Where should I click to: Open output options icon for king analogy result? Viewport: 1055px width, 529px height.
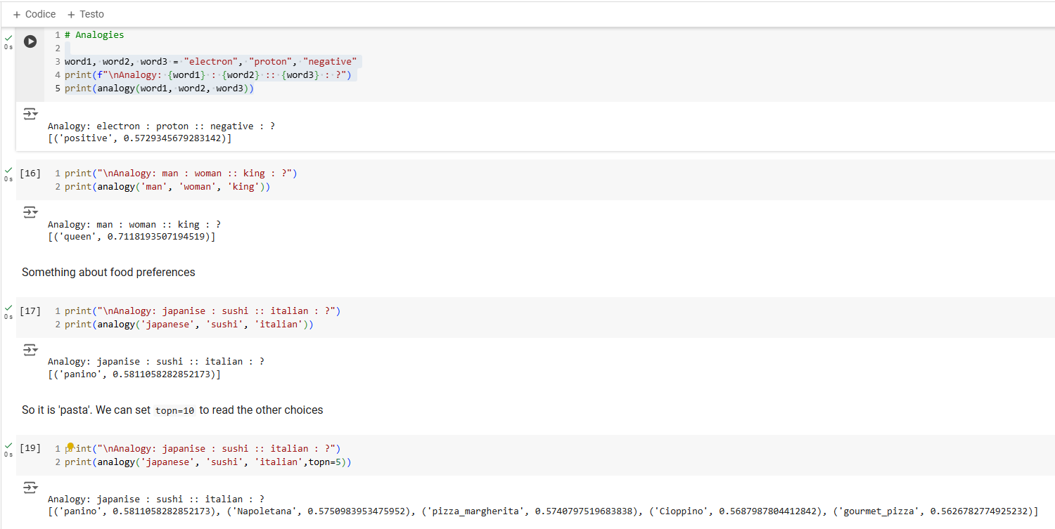coord(30,212)
